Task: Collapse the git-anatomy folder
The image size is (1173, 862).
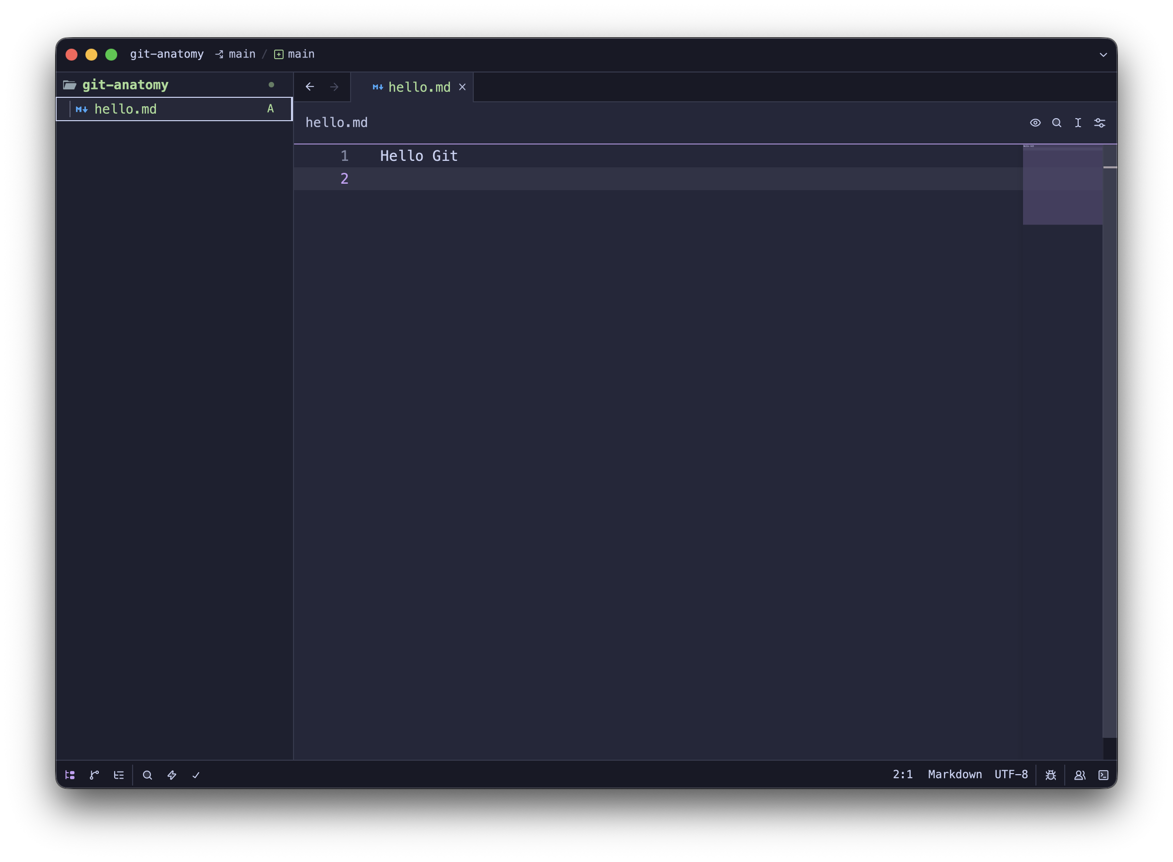Action: click(x=125, y=84)
